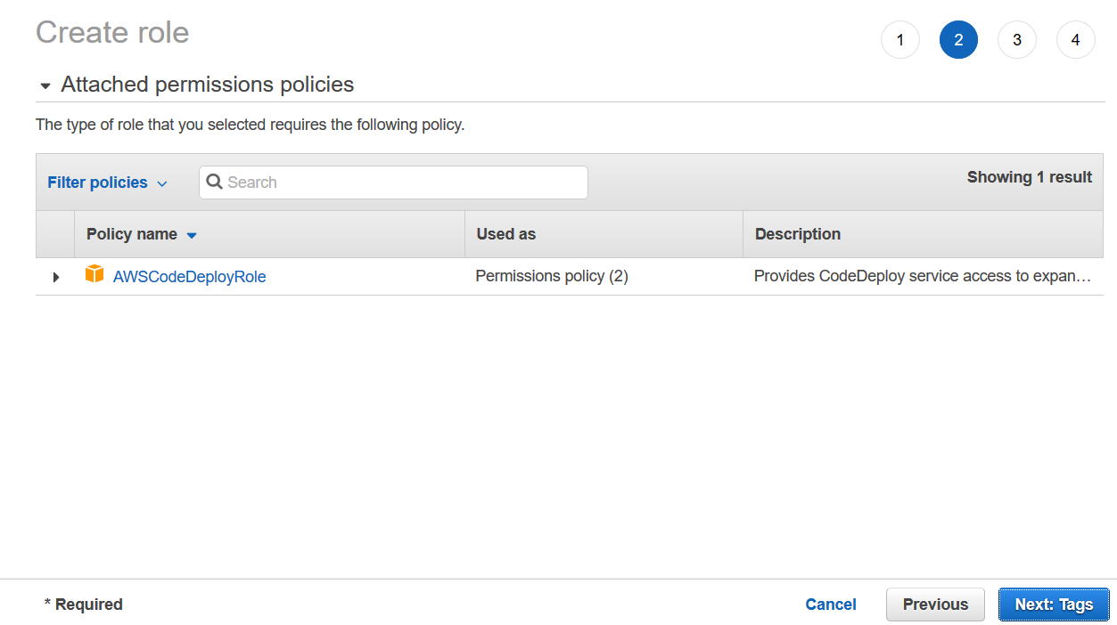
Task: Click the Permissions policy (2) cell
Action: click(552, 276)
